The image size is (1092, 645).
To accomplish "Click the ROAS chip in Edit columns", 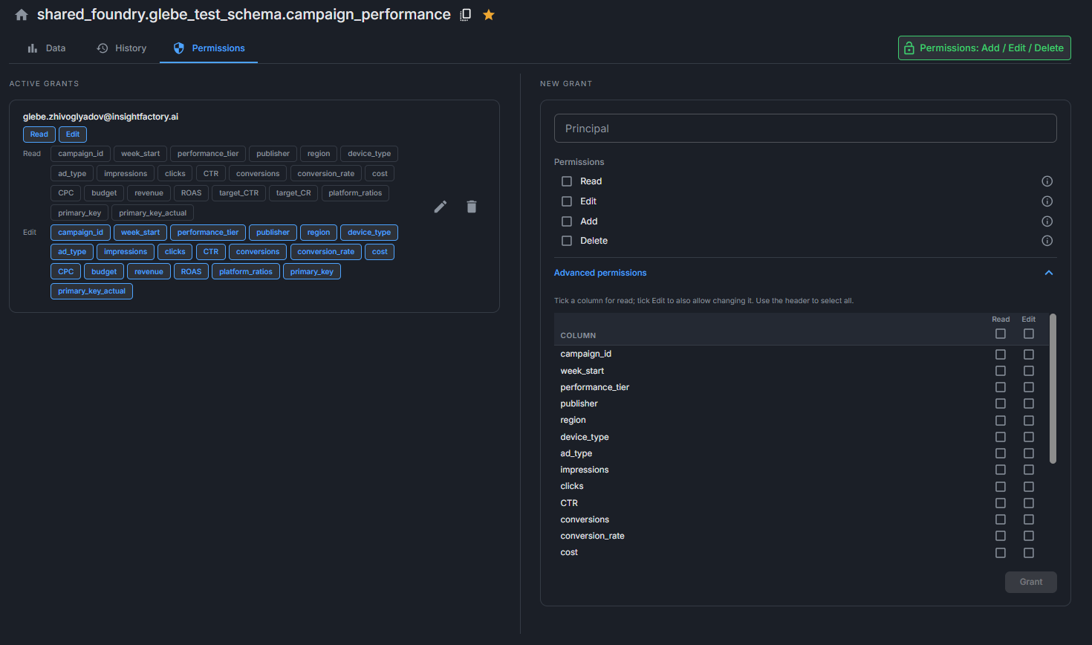I will [191, 272].
